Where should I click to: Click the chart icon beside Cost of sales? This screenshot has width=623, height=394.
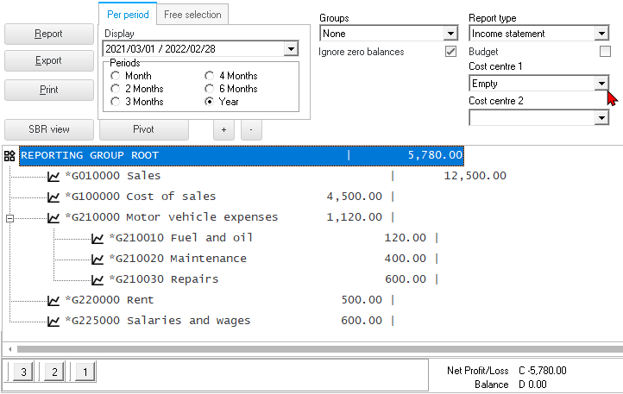54,197
